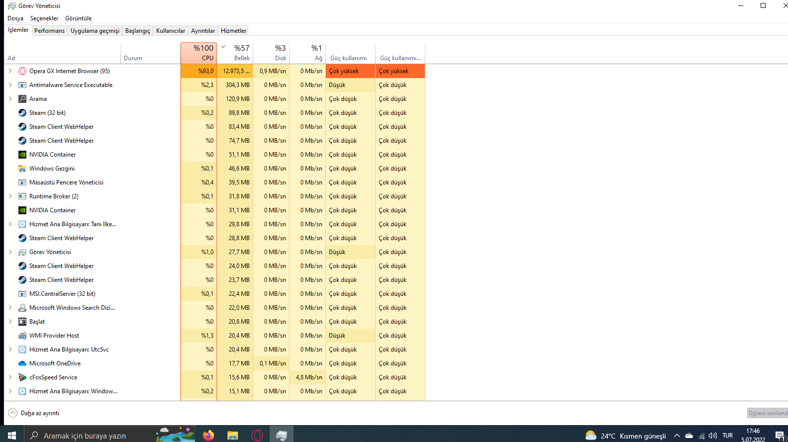Click the Görevi sonlandır button
Viewport: 788px width, 442px height.
768,413
